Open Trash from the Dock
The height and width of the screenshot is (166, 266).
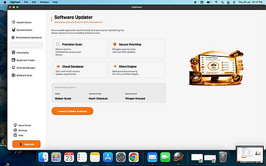(x=223, y=157)
